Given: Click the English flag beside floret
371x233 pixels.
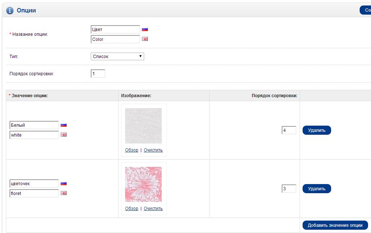Looking at the screenshot, I should point(64,193).
